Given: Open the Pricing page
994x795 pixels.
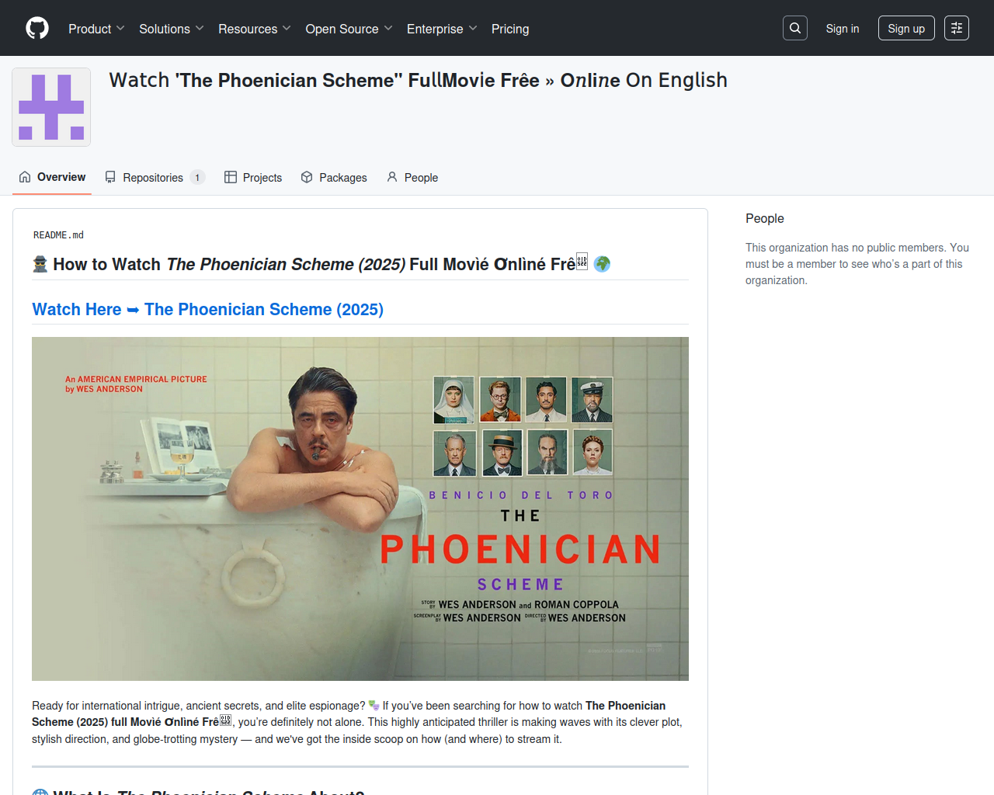Looking at the screenshot, I should click(x=510, y=29).
